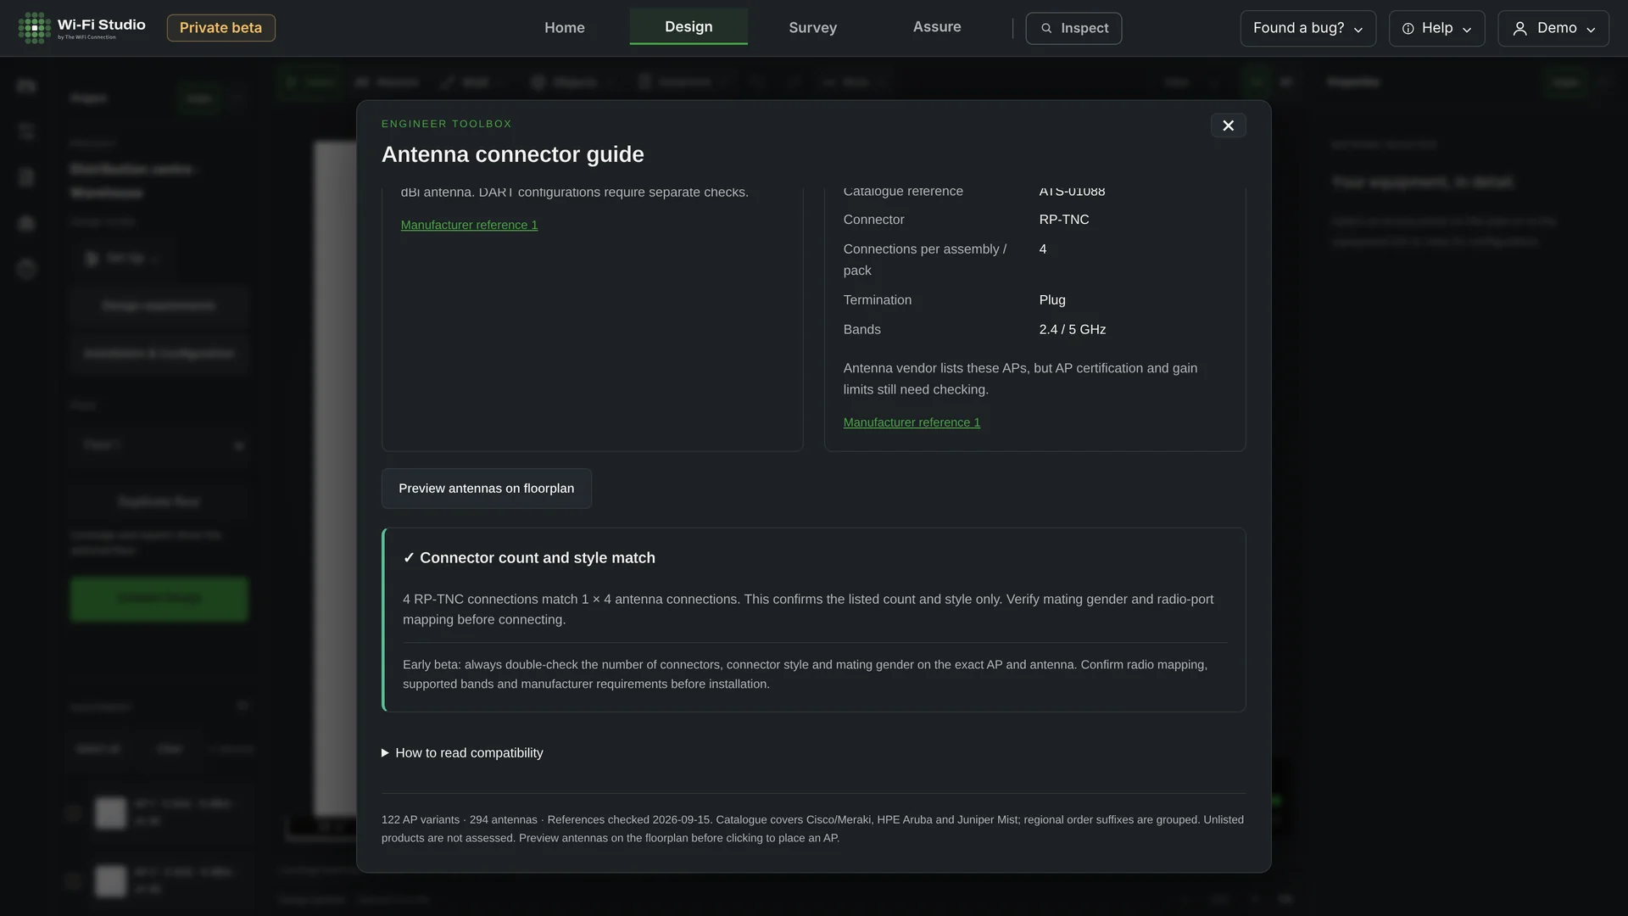
Task: Expand How to read compatibility
Action: (x=462, y=753)
